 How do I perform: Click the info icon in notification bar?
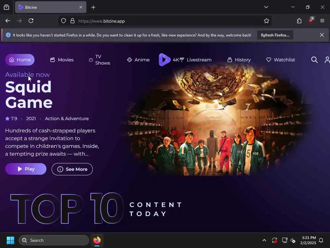(x=8, y=35)
